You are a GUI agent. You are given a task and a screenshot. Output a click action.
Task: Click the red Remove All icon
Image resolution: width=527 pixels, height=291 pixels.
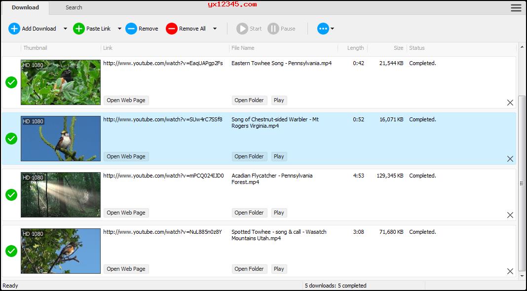[171, 29]
